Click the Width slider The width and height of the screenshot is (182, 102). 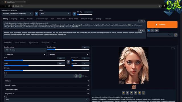(x=35, y=60)
